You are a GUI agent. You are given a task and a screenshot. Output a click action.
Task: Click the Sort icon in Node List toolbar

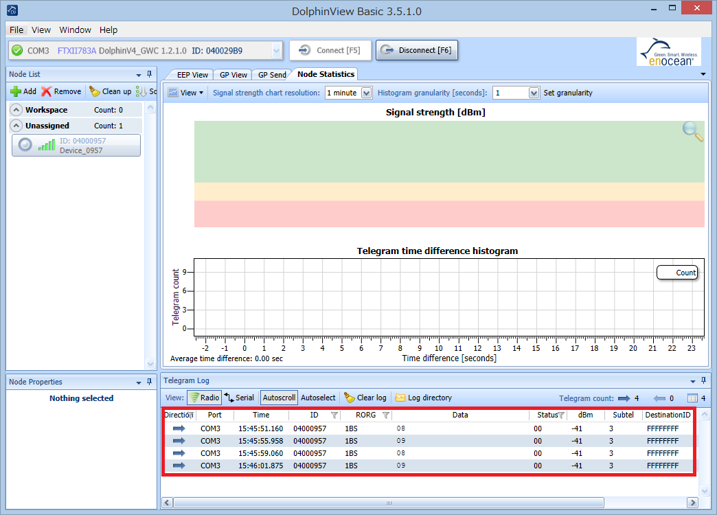(141, 91)
